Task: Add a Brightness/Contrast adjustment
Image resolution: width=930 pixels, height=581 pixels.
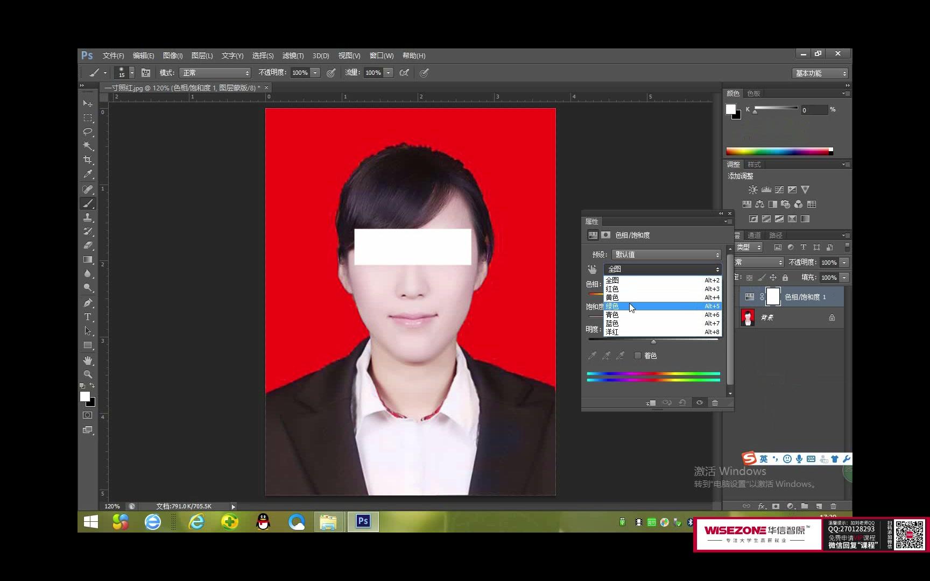Action: pos(753,190)
